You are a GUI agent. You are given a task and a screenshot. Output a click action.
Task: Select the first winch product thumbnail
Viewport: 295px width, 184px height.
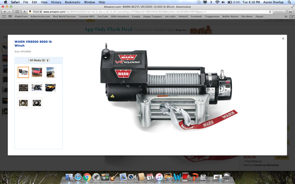[23, 72]
